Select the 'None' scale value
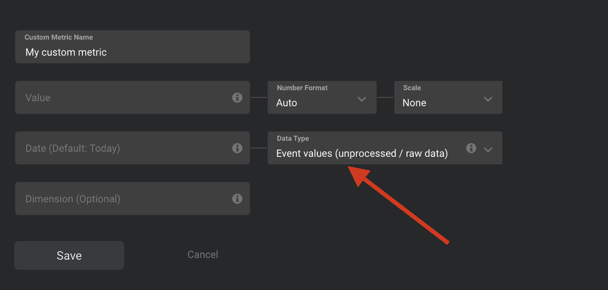This screenshot has width=608, height=290. 414,103
